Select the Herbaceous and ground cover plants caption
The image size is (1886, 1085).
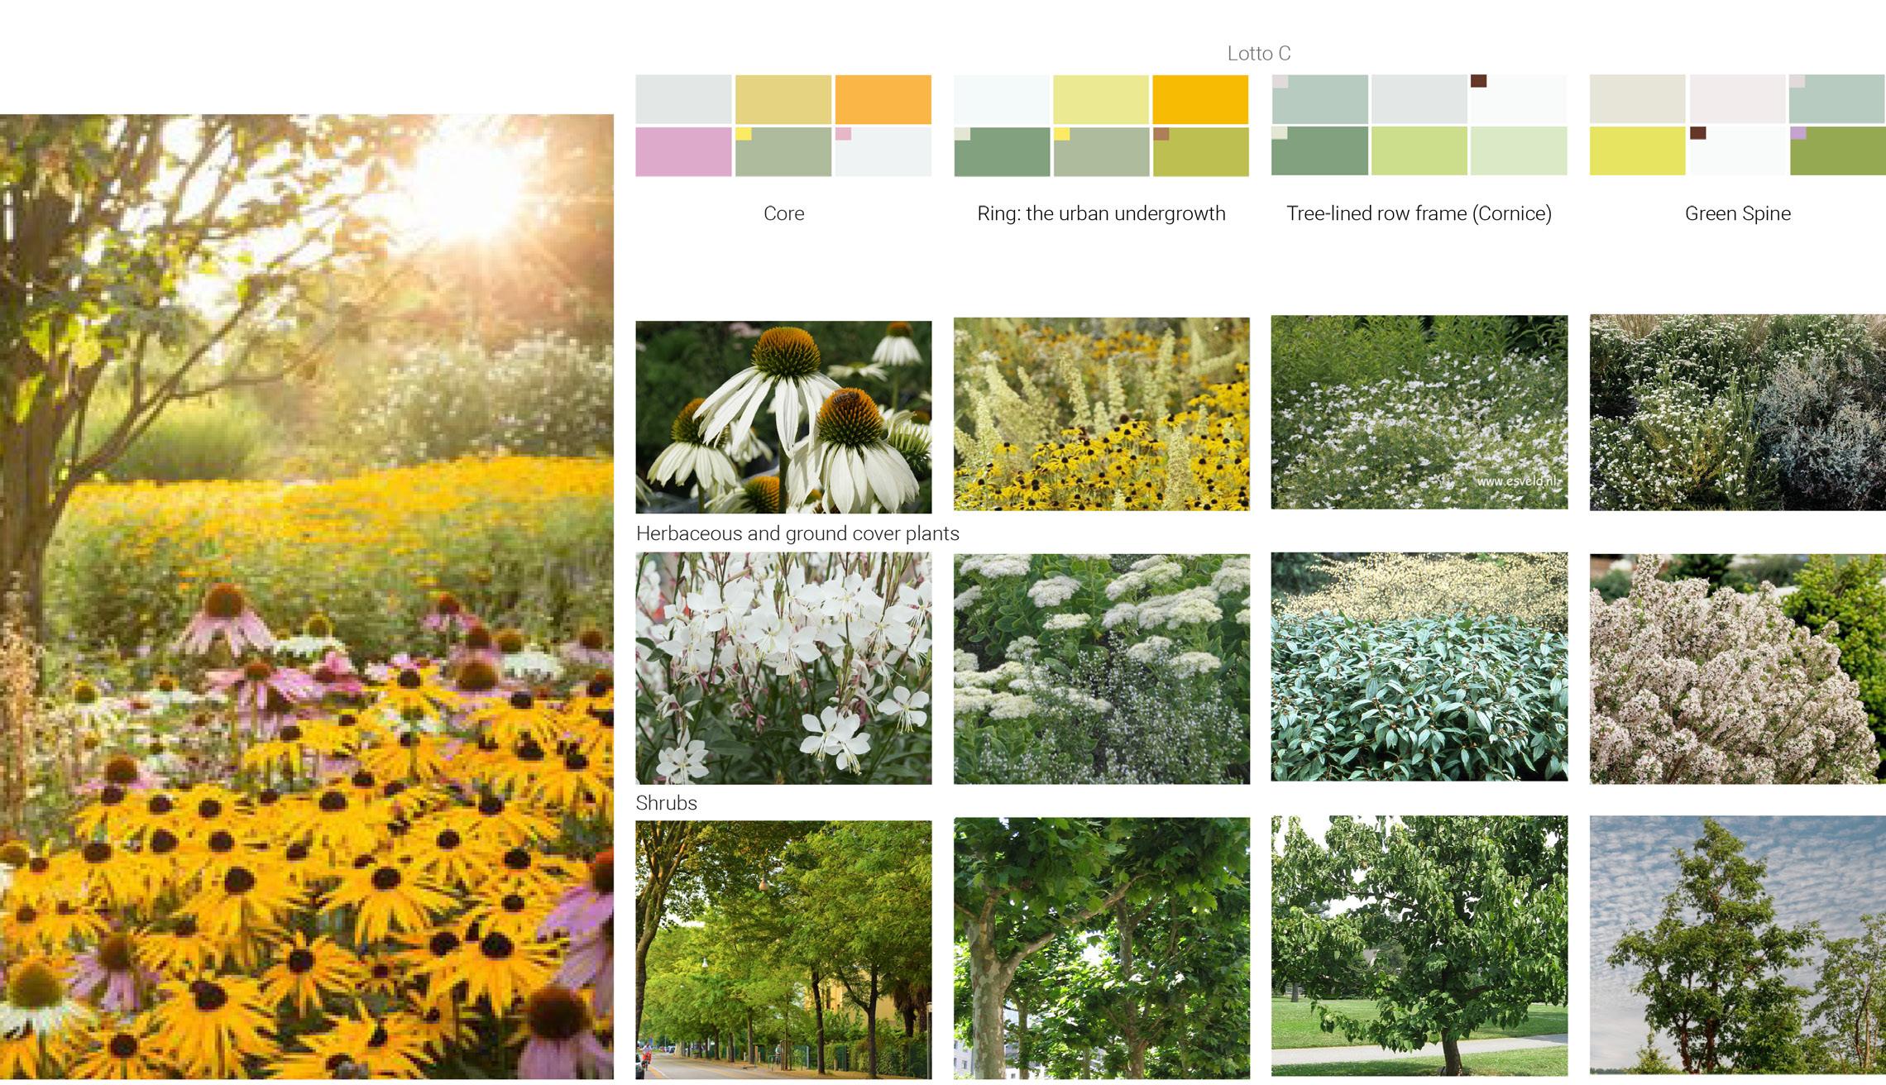click(x=797, y=533)
